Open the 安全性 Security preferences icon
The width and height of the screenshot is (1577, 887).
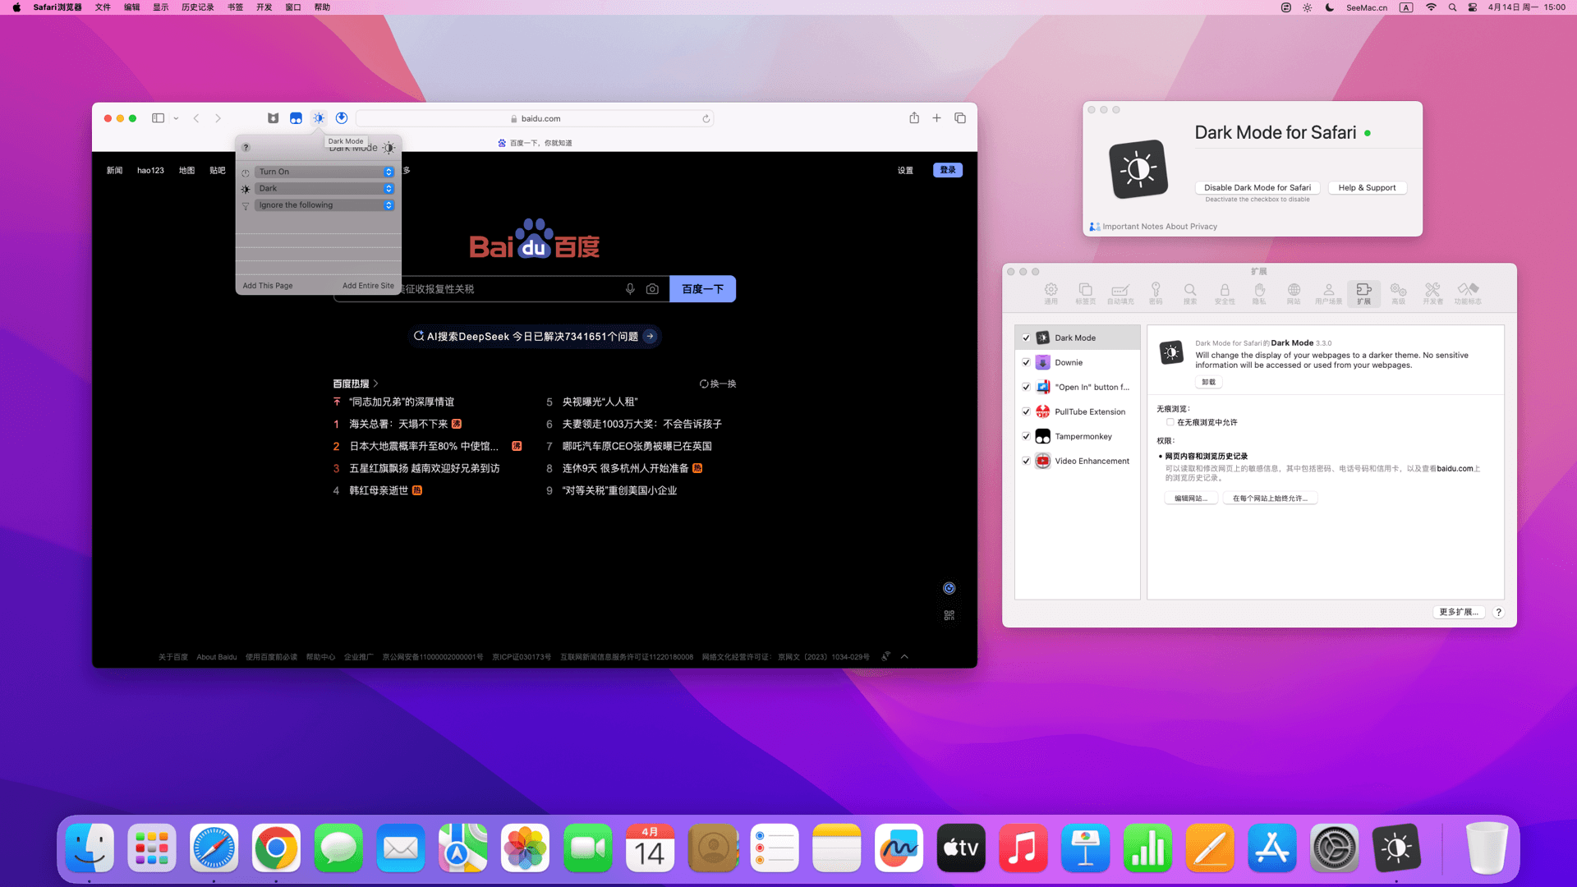pyautogui.click(x=1225, y=293)
